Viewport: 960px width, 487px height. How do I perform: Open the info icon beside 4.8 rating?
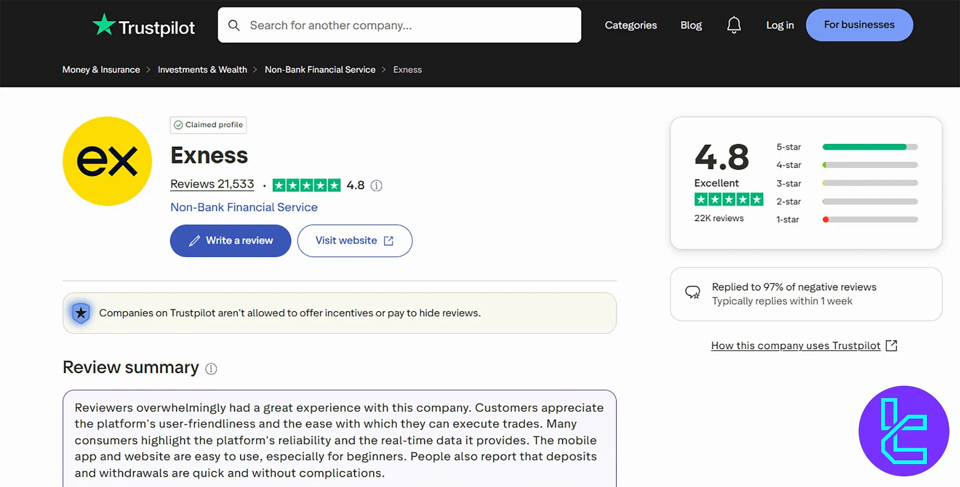coord(377,185)
